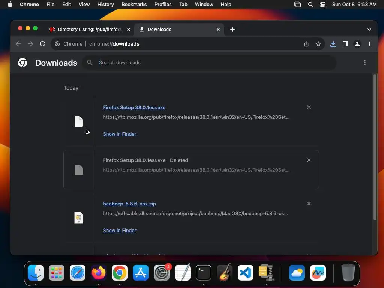Open Archive Utility from the Dock
Image resolution: width=384 pixels, height=288 pixels.
click(x=267, y=273)
